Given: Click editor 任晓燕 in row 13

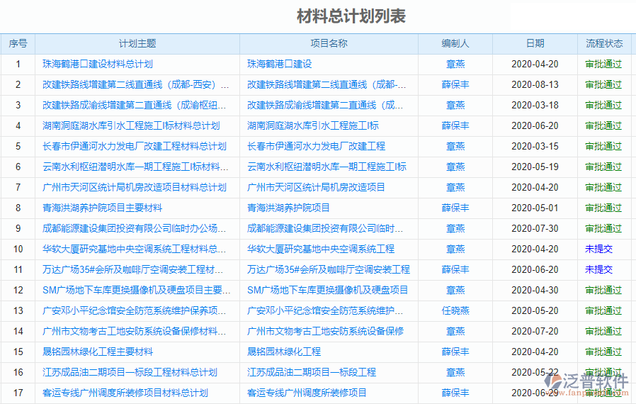Looking at the screenshot, I should point(455,310).
